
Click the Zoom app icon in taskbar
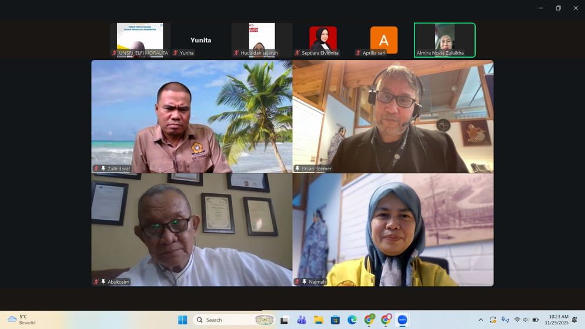(402, 320)
